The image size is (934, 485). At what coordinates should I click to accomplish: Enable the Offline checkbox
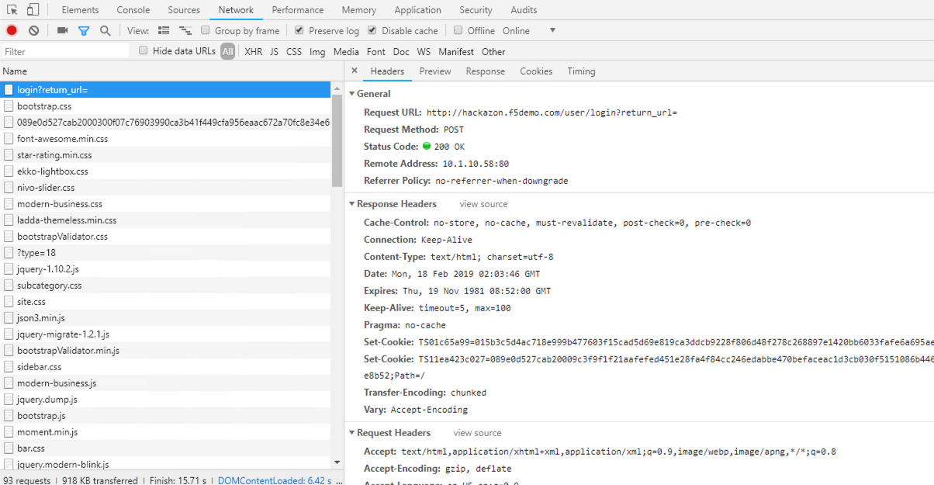click(458, 30)
